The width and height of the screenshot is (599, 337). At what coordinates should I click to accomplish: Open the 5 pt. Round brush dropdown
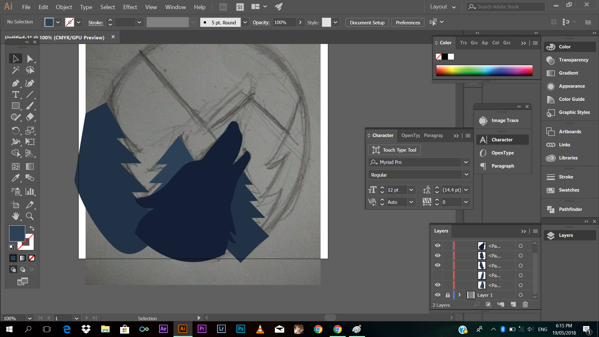click(245, 22)
